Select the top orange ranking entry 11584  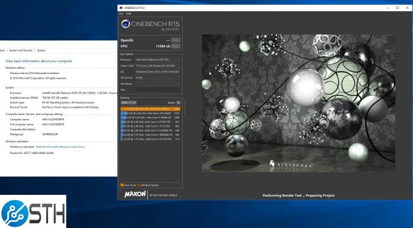[x=150, y=109]
